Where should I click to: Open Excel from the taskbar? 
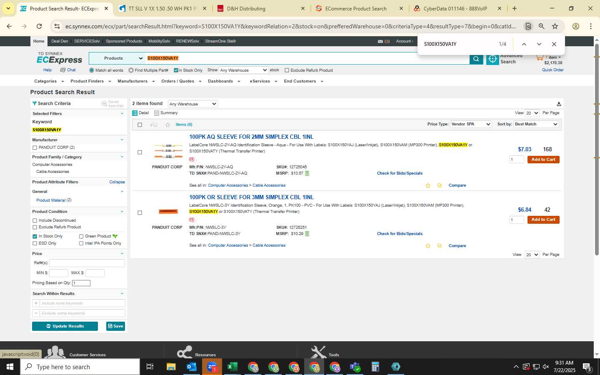[x=232, y=367]
